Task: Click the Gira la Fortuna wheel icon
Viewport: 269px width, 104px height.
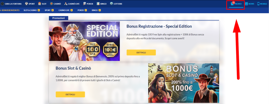Action: point(2,4)
